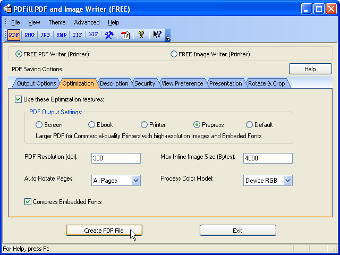Toggle Use these Optimization features checkbox
This screenshot has height=255, width=340.
click(18, 99)
